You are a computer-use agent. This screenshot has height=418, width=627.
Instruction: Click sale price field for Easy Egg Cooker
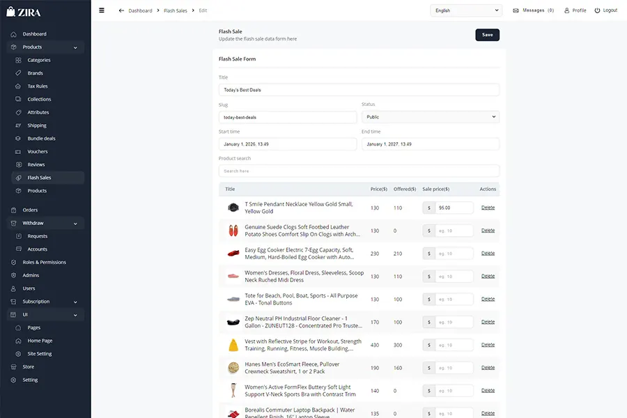point(454,254)
